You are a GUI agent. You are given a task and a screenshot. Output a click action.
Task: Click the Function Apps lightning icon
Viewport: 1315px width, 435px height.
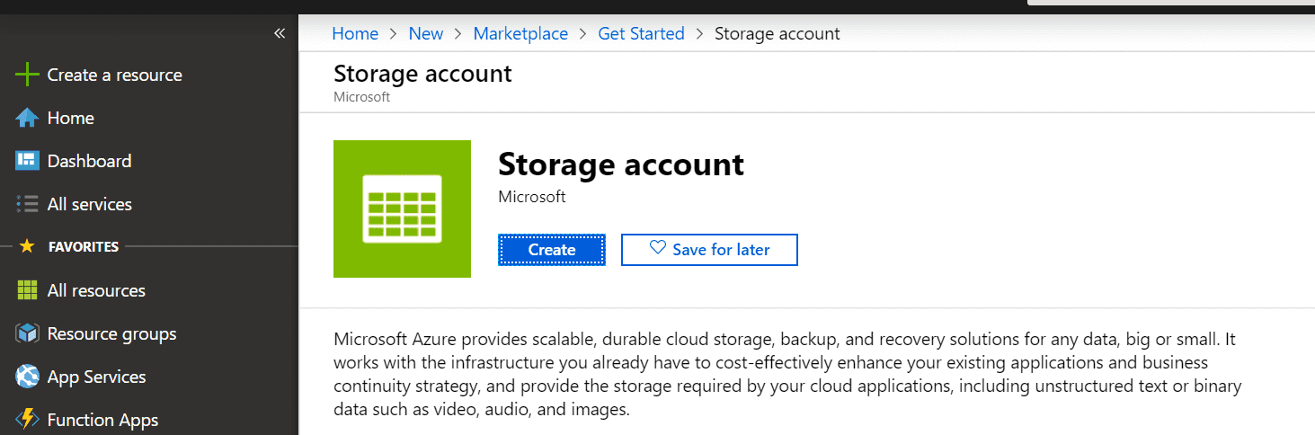pyautogui.click(x=27, y=420)
